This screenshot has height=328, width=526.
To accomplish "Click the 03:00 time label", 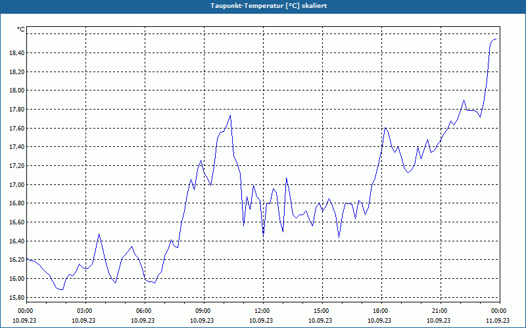I will 86,310.
